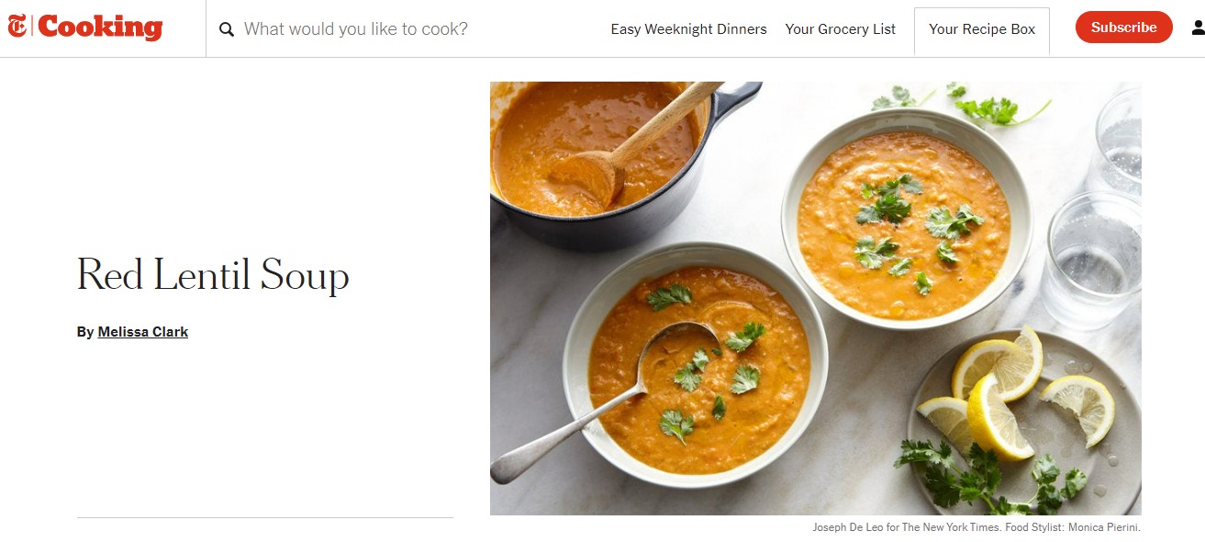Open the Your Recipe Box tab
The image size is (1205, 542).
982,30
